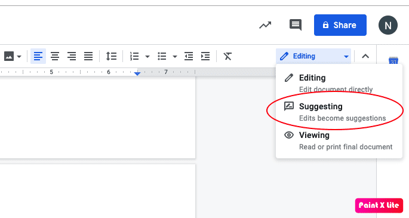Screen dimensions: 409x218
Task: Click the ruler at the 5 mark
Action: pos(51,72)
